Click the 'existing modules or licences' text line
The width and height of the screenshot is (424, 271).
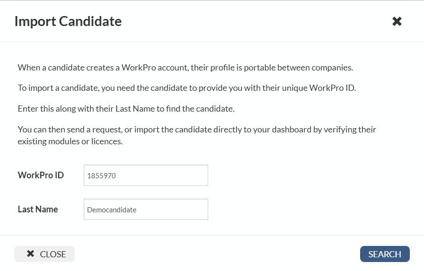70,141
